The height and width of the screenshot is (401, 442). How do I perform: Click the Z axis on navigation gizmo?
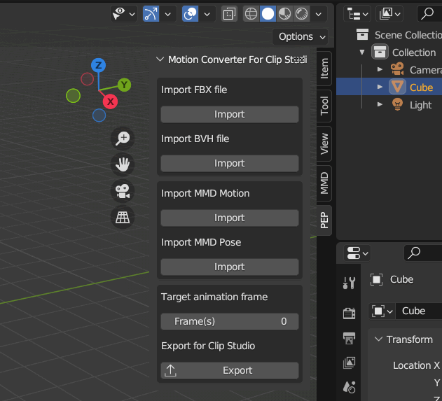[98, 65]
